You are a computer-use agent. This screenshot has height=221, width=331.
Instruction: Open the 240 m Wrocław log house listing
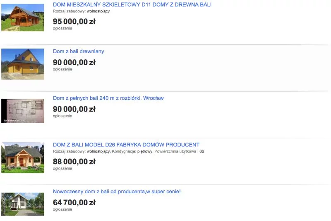[x=108, y=98]
